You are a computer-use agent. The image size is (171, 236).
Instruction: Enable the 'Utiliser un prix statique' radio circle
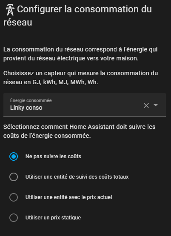pyautogui.click(x=14, y=218)
